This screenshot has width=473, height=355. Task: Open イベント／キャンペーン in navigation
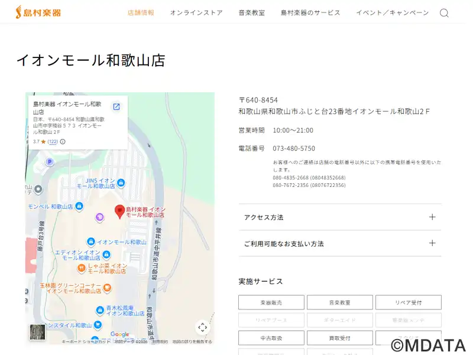[392, 13]
